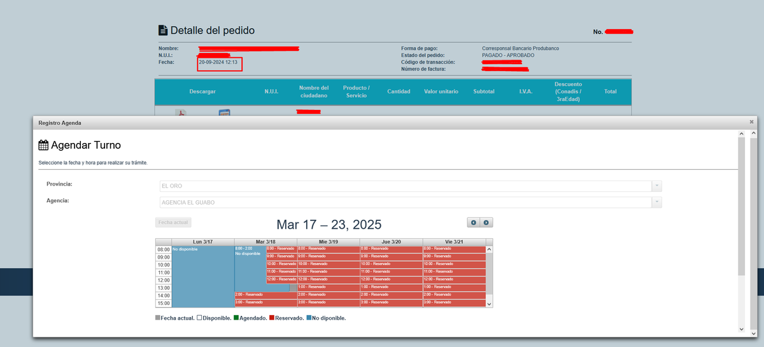The height and width of the screenshot is (347, 764).
Task: Click the 2:00 Reservado slot on Mar 3/18
Action: click(265, 295)
